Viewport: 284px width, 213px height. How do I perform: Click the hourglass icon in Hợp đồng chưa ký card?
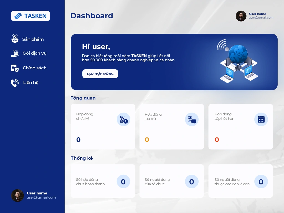123,119
